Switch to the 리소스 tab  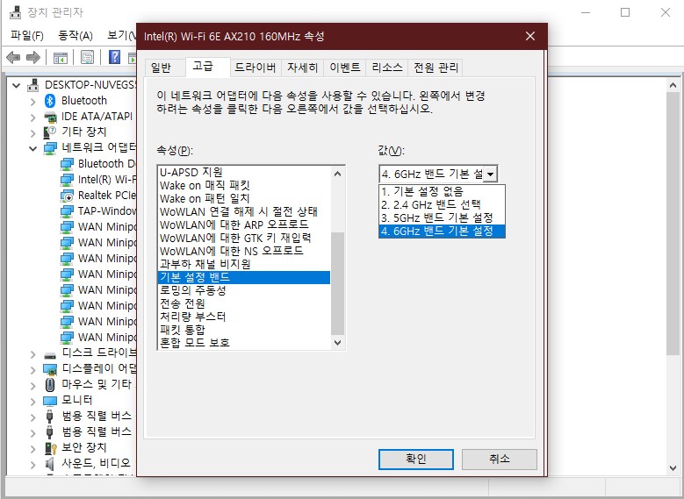tap(387, 68)
